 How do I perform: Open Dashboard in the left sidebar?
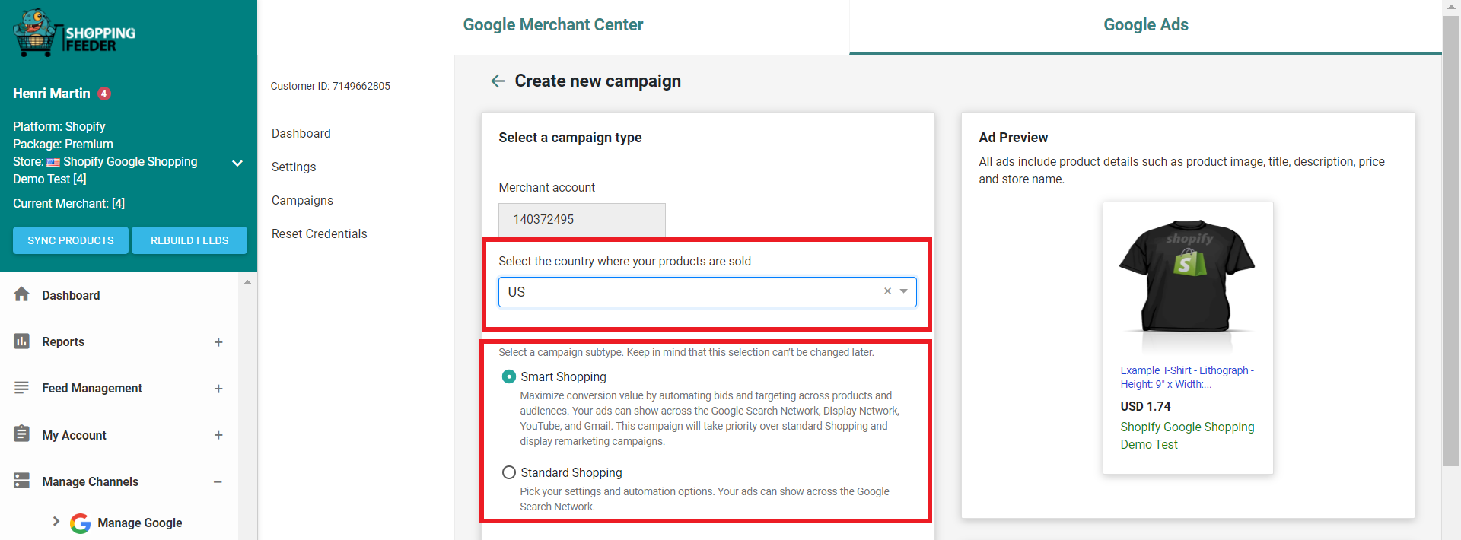71,295
